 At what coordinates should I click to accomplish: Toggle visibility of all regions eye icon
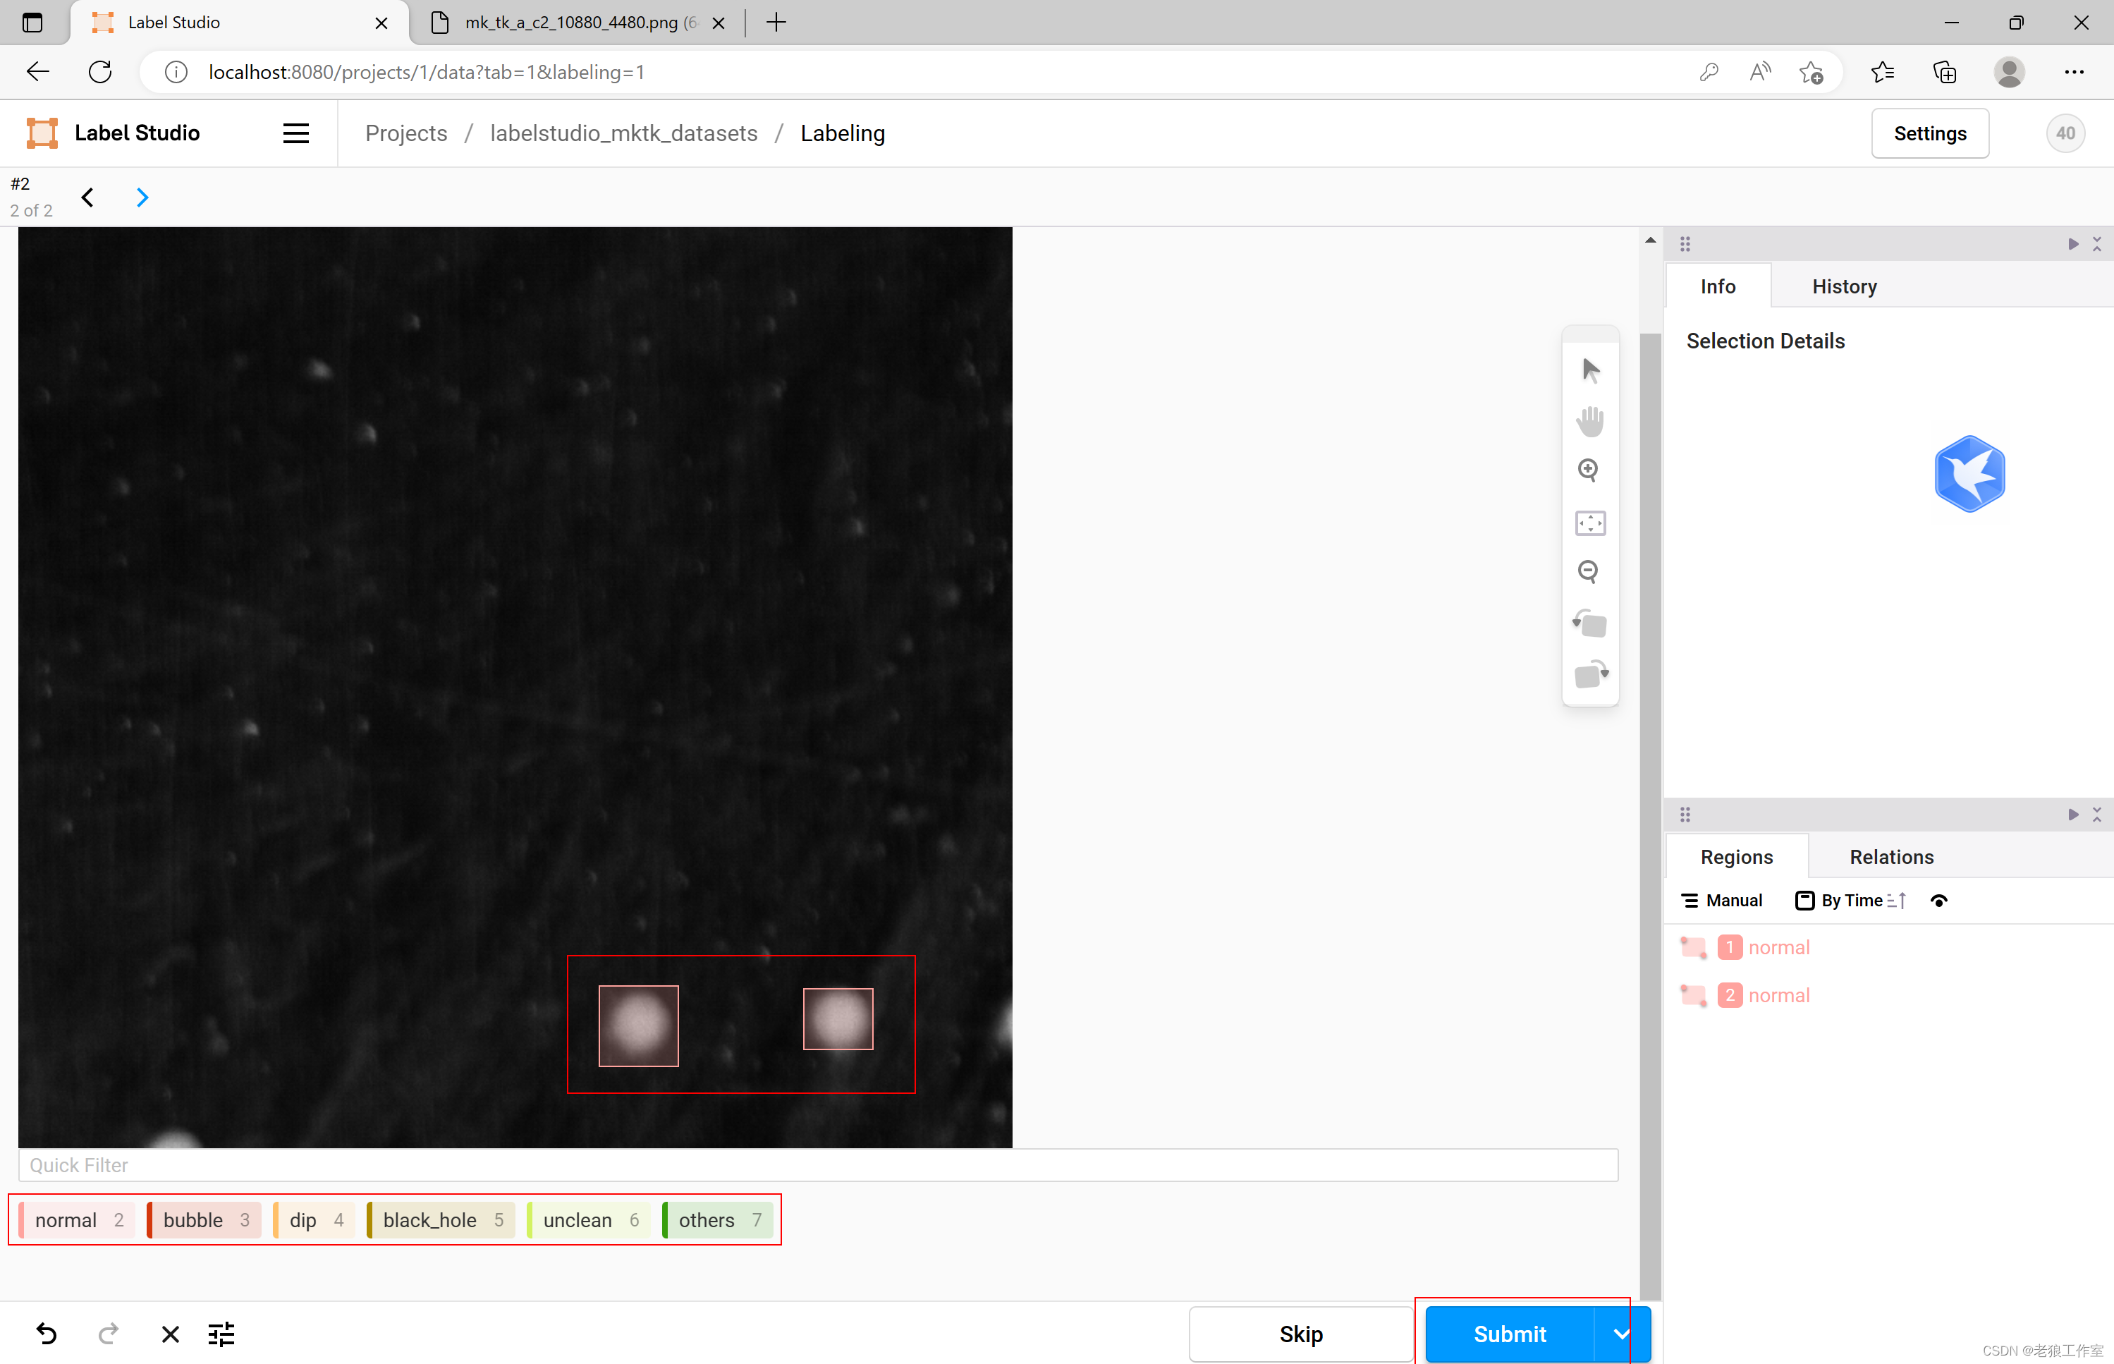(1938, 901)
